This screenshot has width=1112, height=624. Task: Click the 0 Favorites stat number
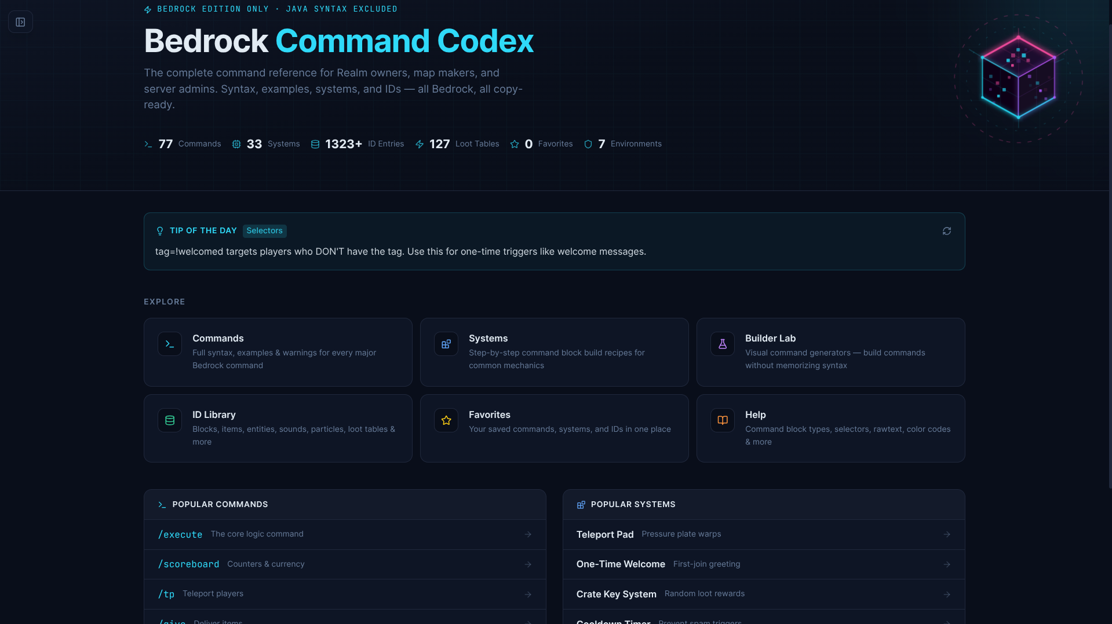pyautogui.click(x=528, y=144)
